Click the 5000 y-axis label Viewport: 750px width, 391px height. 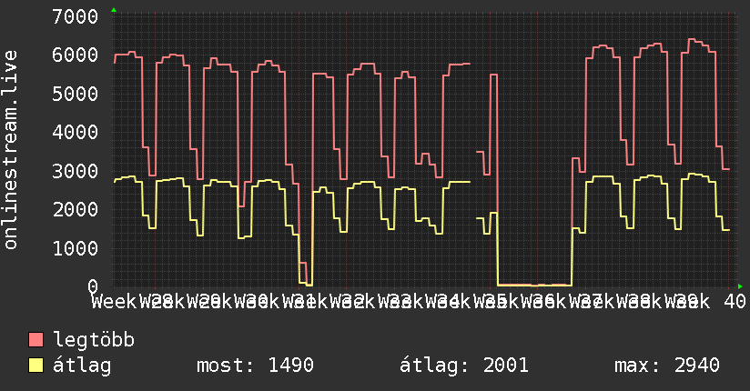(76, 94)
